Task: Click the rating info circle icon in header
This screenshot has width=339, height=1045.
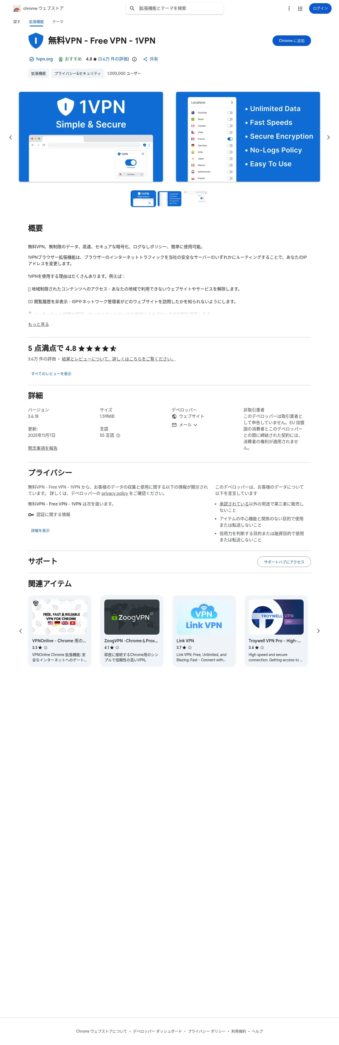Action: pyautogui.click(x=134, y=59)
